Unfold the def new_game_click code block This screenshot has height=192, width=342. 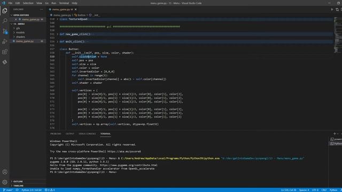(x=58, y=34)
